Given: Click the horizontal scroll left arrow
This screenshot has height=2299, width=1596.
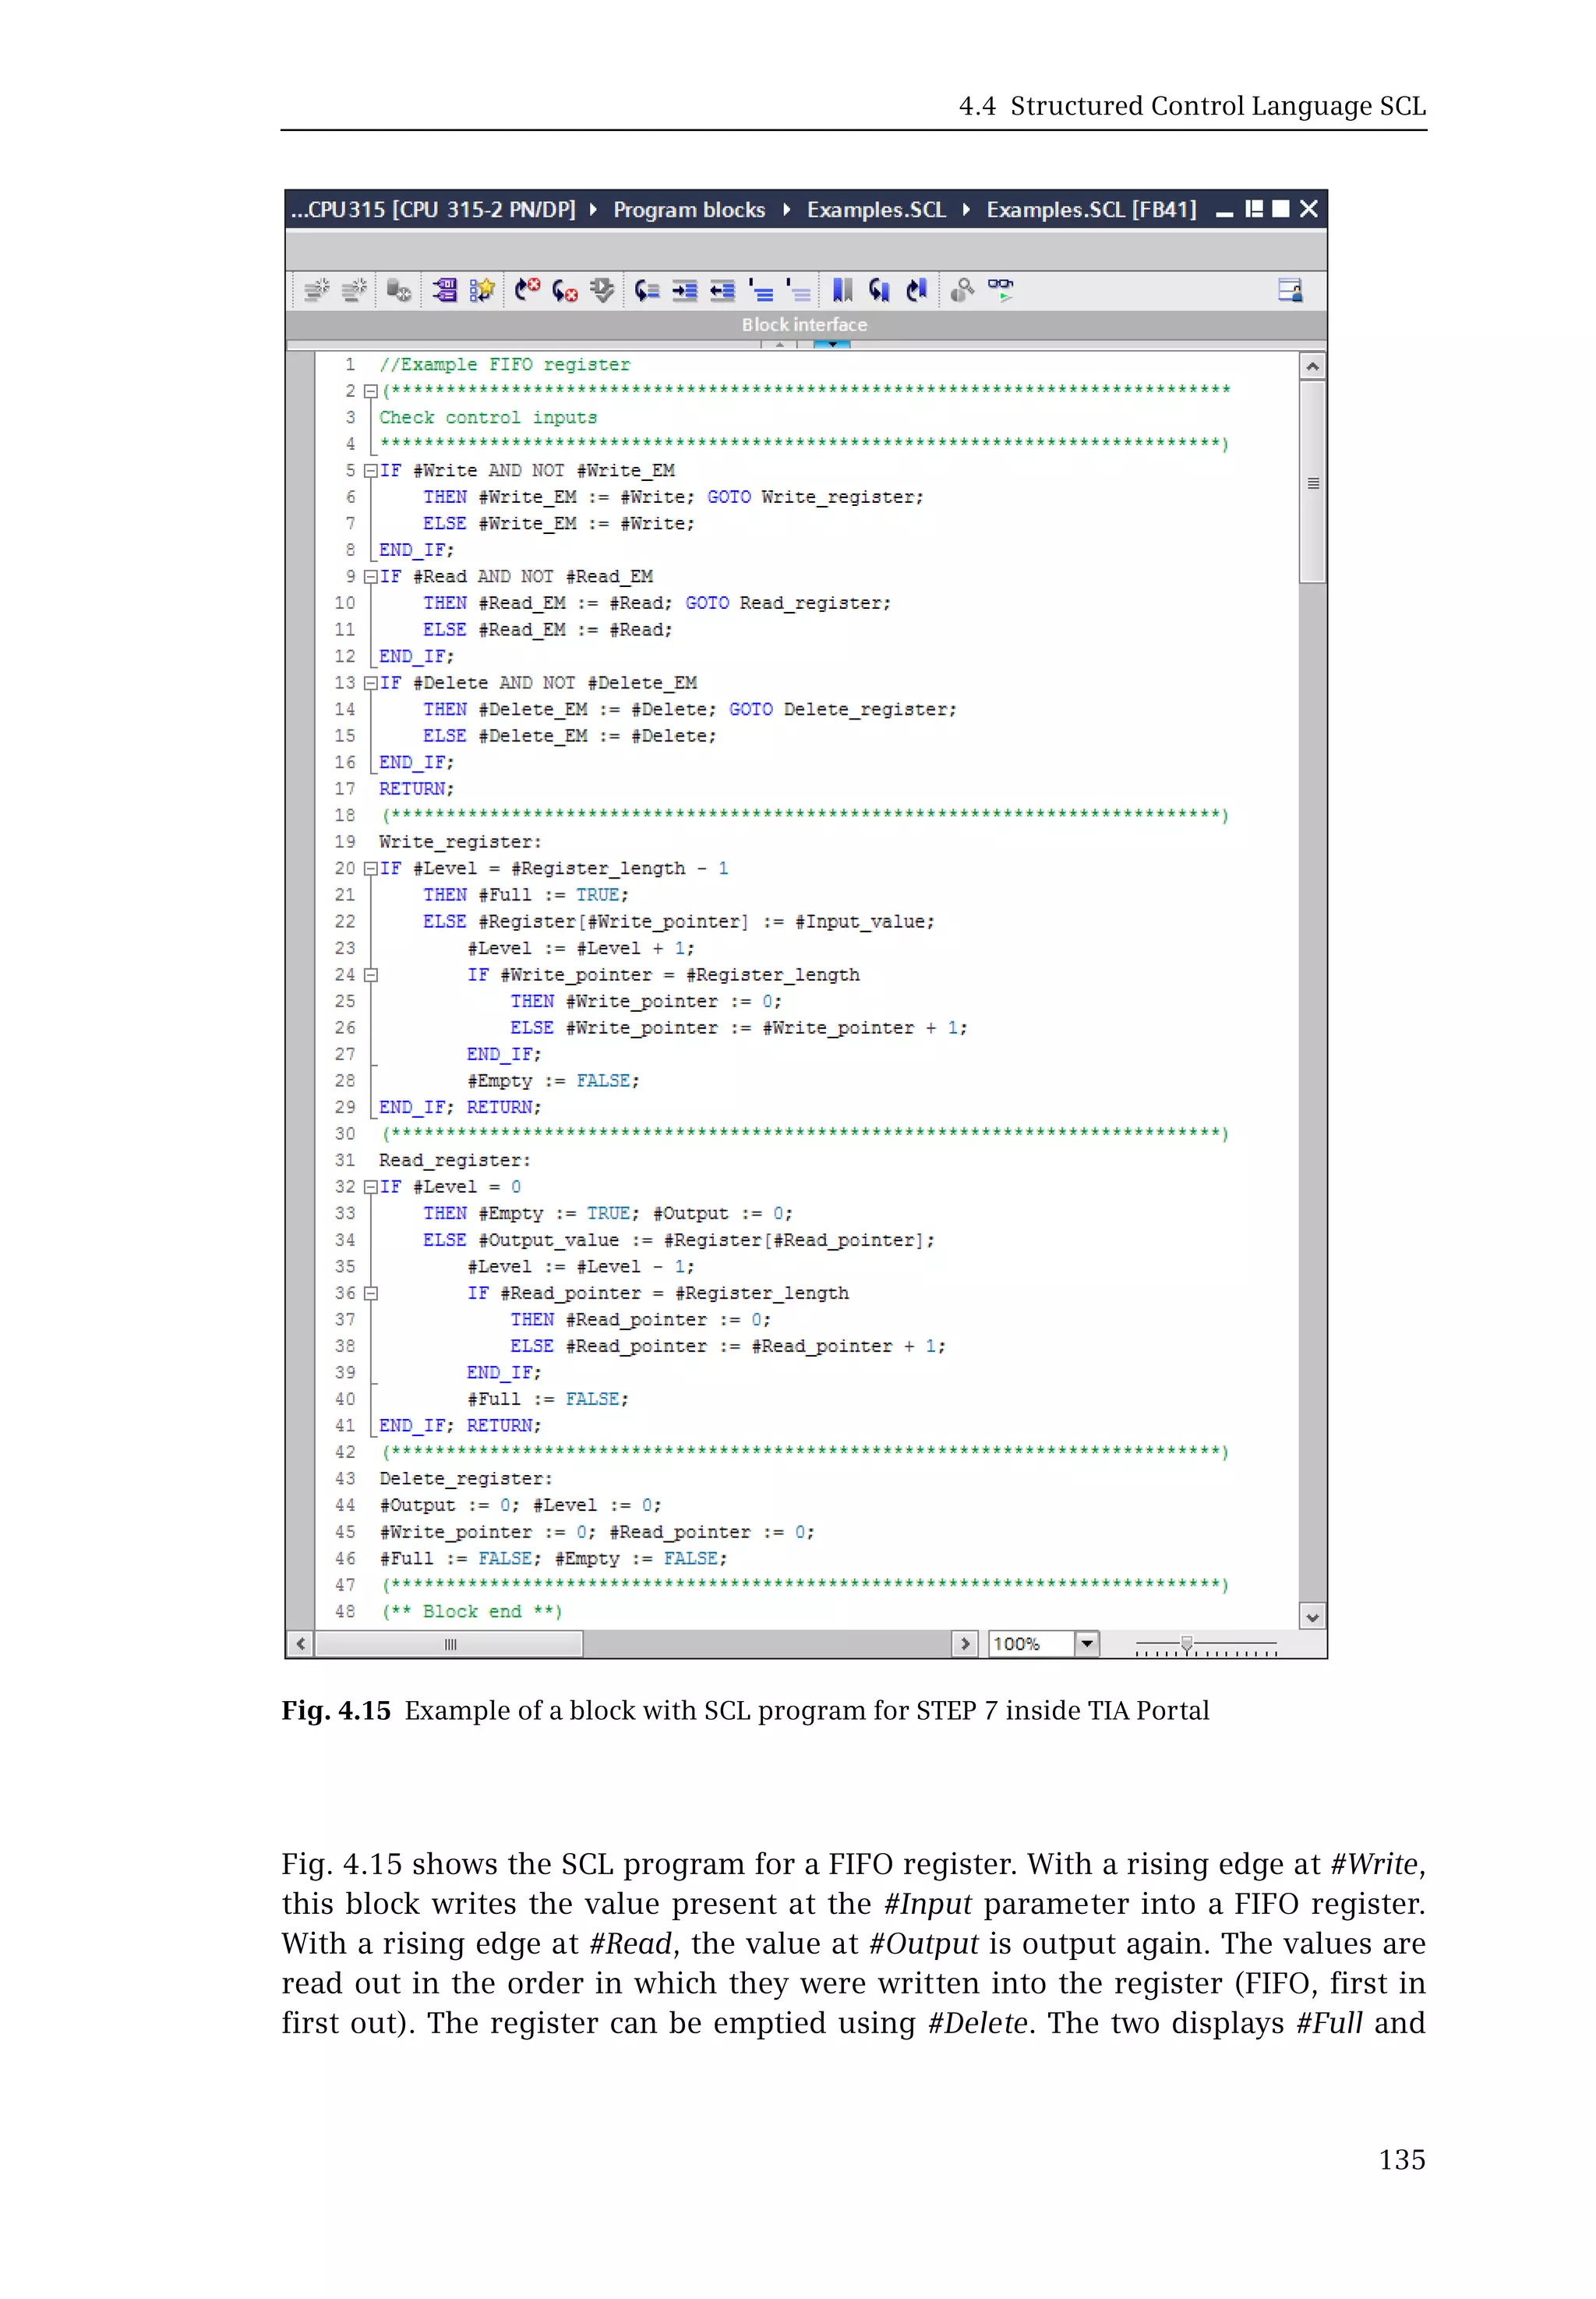Looking at the screenshot, I should [300, 1643].
